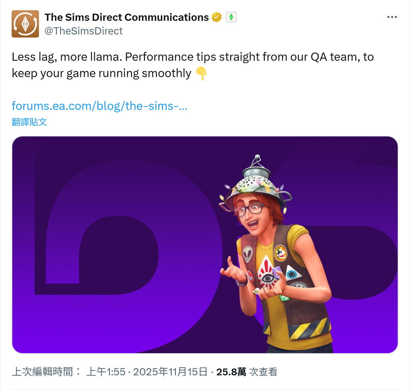Open the three-dot more options menu
The image size is (410, 390).
(392, 17)
